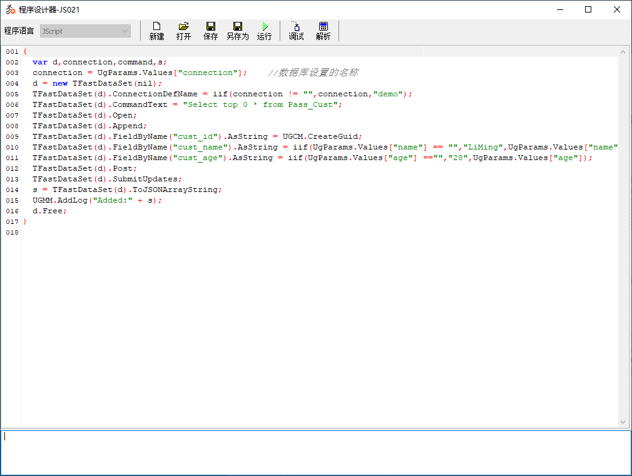Viewport: 632px width, 476px height.
Task: Click '.Open;' on line 007
Action: click(123, 115)
